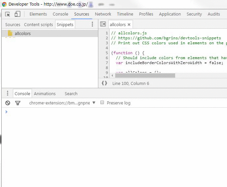Open the Elements panel tab

pos(38,14)
